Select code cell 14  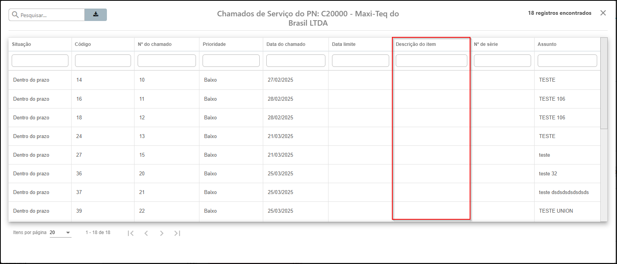pyautogui.click(x=79, y=80)
